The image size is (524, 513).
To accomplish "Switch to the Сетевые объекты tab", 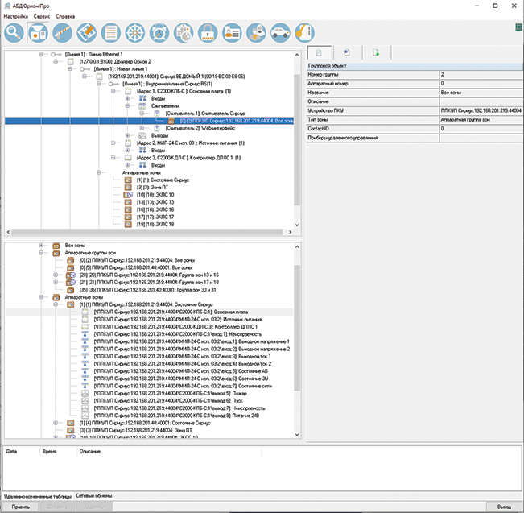I will pyautogui.click(x=93, y=495).
